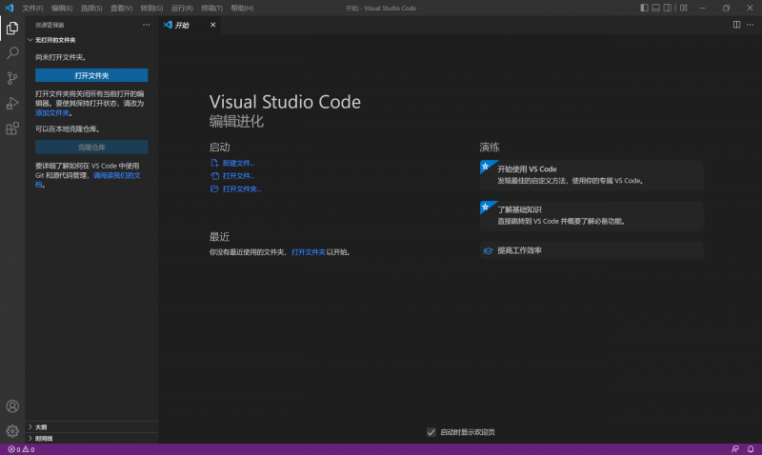Click the Accounts icon in activity bar

click(x=12, y=406)
